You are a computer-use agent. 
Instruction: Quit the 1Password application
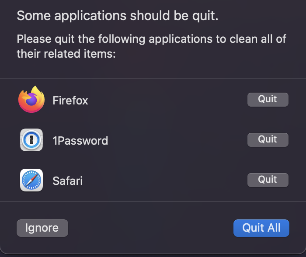[268, 139]
